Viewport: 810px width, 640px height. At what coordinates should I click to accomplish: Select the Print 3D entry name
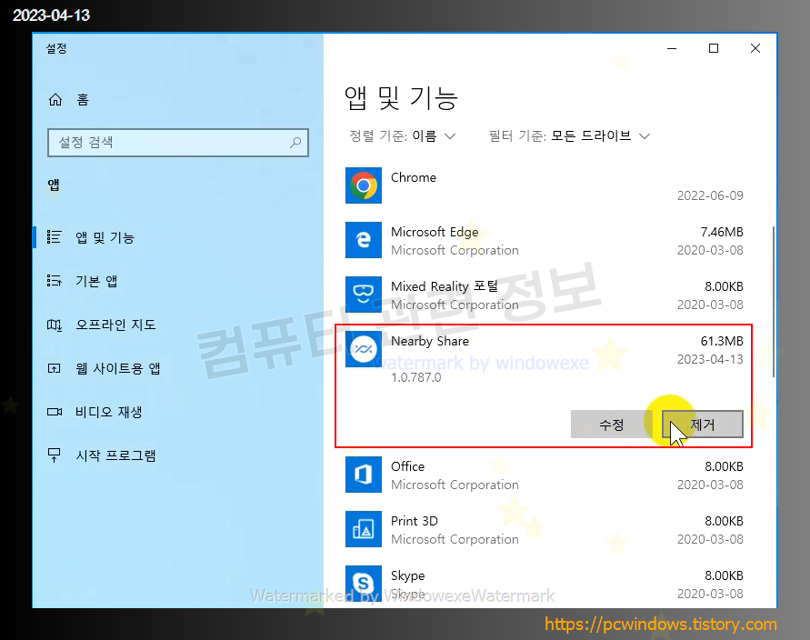pos(415,521)
